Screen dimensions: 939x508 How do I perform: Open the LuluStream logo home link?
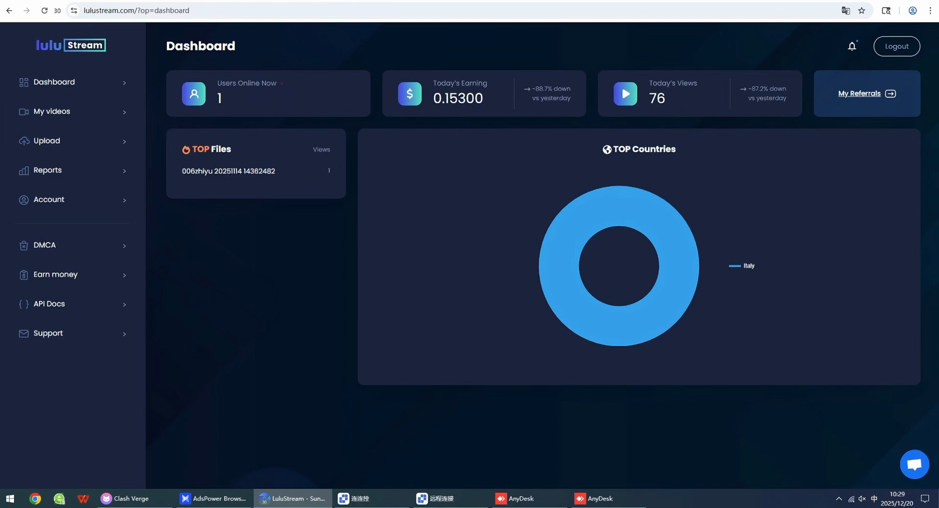71,45
